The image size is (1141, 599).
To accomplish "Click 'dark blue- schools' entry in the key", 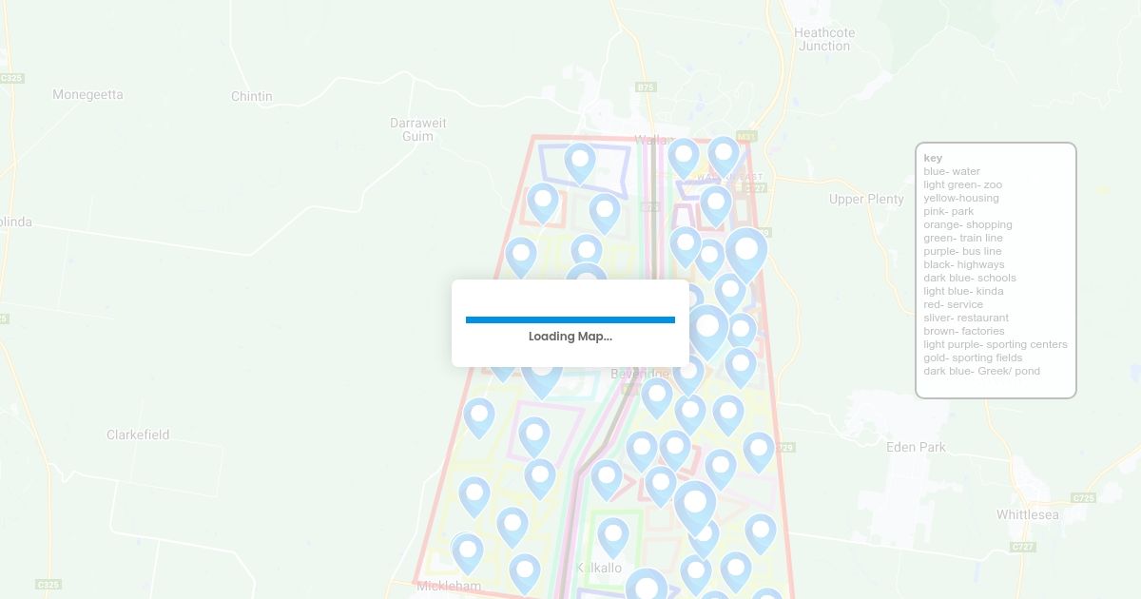I will click(970, 278).
